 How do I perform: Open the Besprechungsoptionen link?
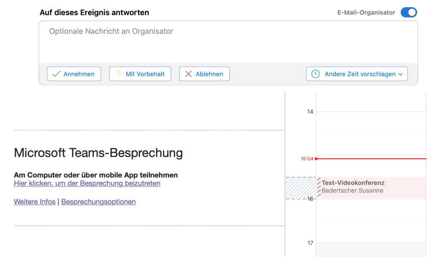(98, 202)
